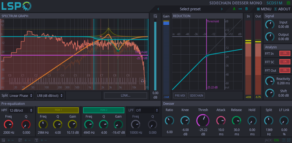292x143 pixels.
Task: Click the Hold knob
Action: 252,121
